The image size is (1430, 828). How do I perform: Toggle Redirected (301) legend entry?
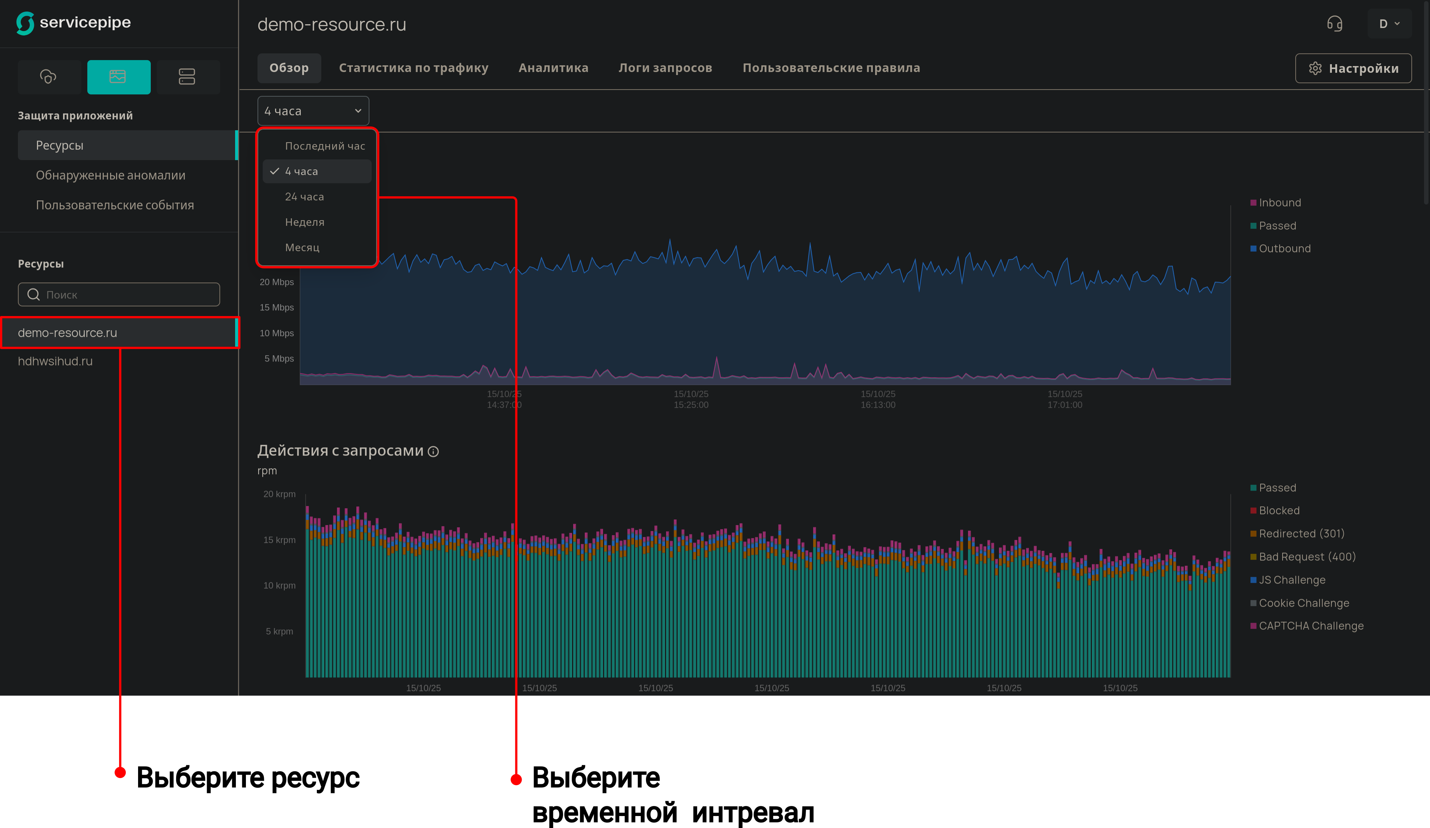(1298, 534)
